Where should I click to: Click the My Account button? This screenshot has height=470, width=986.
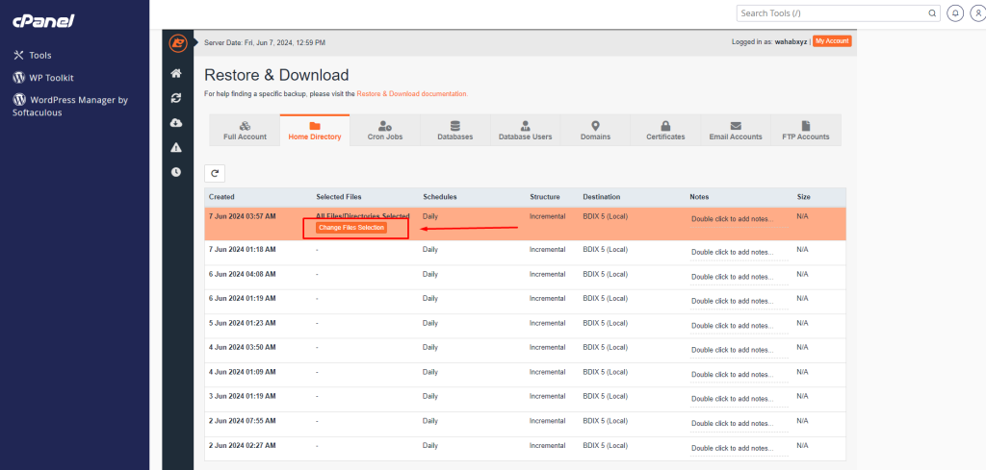pos(832,41)
